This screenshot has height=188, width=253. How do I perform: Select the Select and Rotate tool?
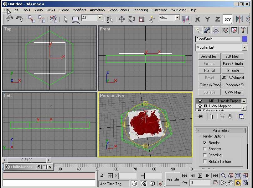tap(132, 19)
